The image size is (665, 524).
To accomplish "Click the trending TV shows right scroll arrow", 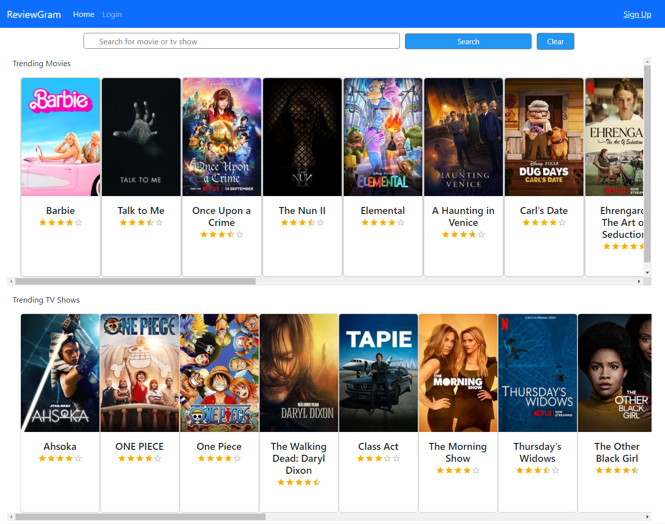I will [647, 517].
